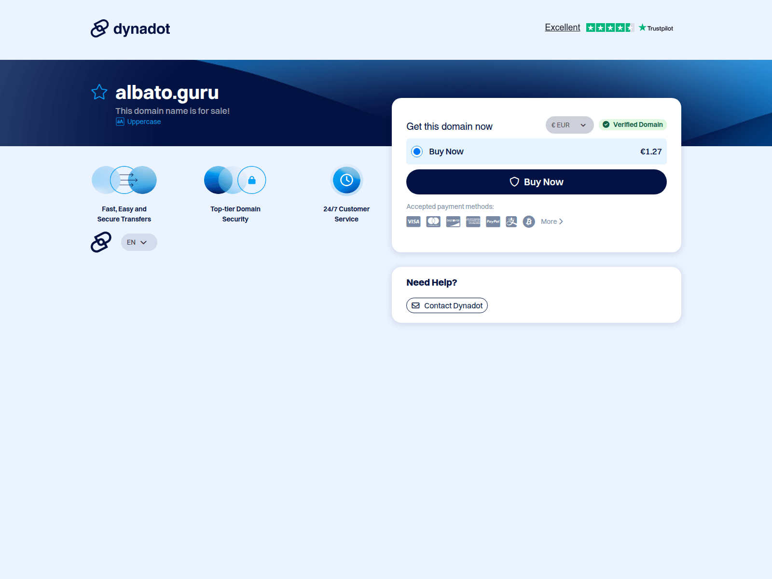The width and height of the screenshot is (772, 579).
Task: Select the Buy Now radio option
Action: tap(416, 152)
